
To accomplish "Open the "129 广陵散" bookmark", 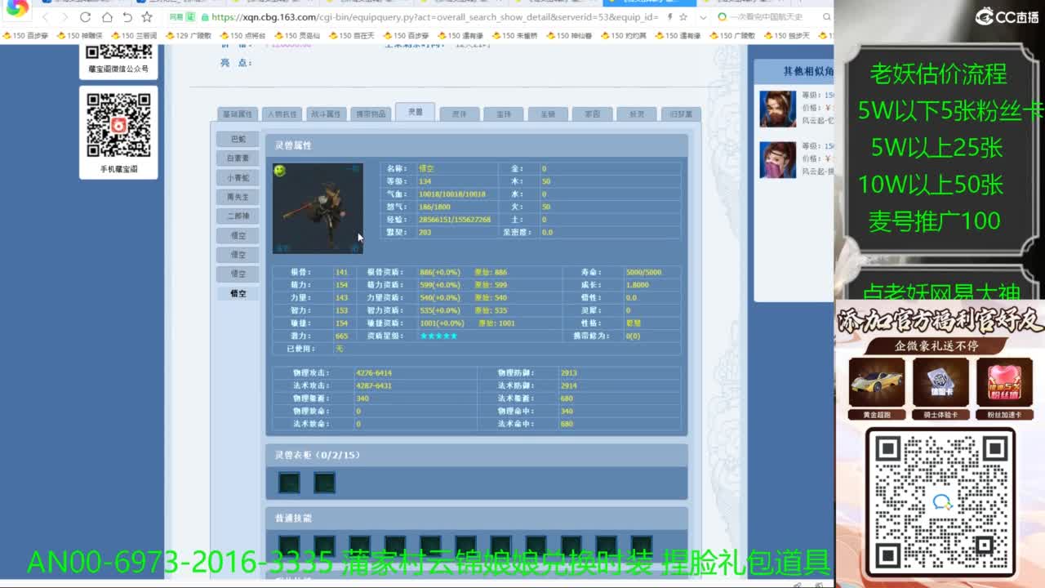I will (189, 36).
